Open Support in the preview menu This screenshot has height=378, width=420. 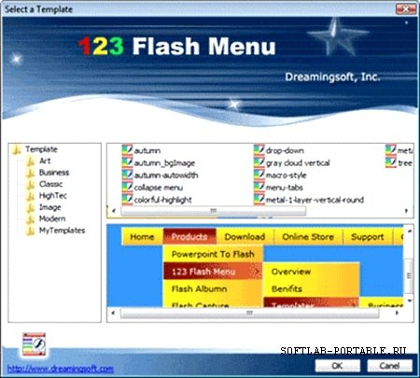pyautogui.click(x=368, y=237)
